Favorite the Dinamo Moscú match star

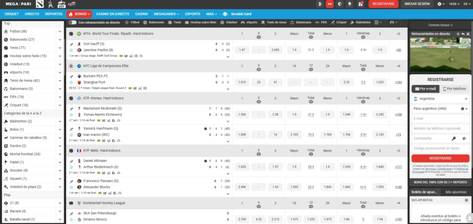[71, 219]
